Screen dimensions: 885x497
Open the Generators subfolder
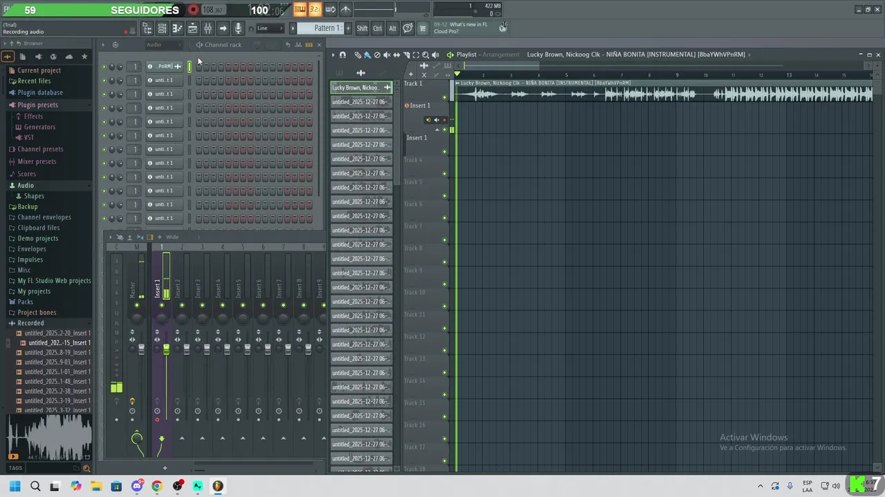tap(39, 127)
